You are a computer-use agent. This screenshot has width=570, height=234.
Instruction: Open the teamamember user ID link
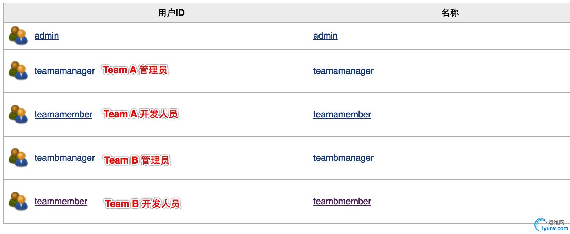tap(63, 114)
